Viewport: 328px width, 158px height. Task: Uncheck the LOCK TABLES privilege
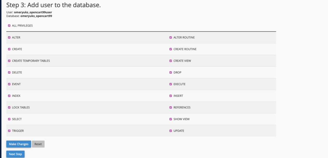pos(9,107)
